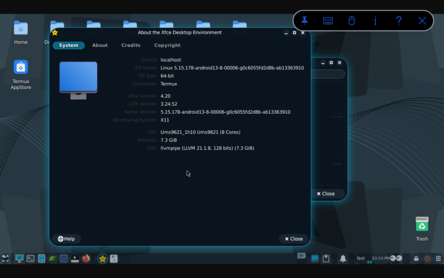This screenshot has height=278, width=444.
Task: Open the info icon in overlay toolbar
Action: (x=375, y=21)
